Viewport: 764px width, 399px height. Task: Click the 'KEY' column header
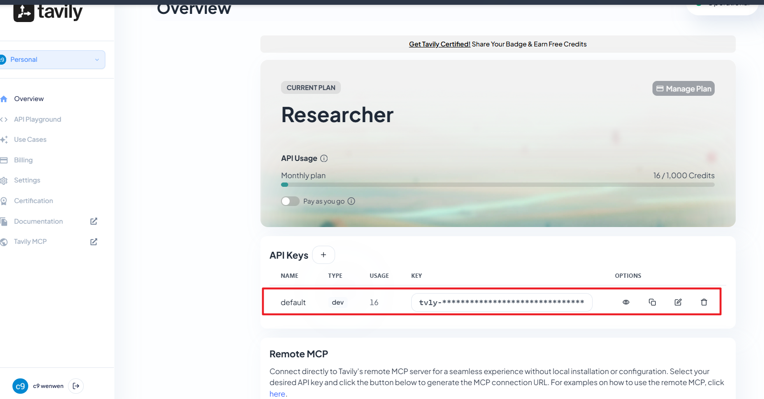click(416, 276)
